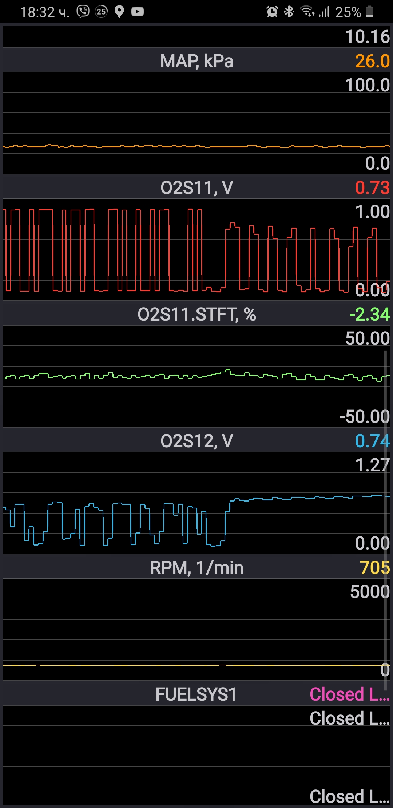Image resolution: width=393 pixels, height=808 pixels.
Task: Select the FUELSYS1 header
Action: coord(196,694)
